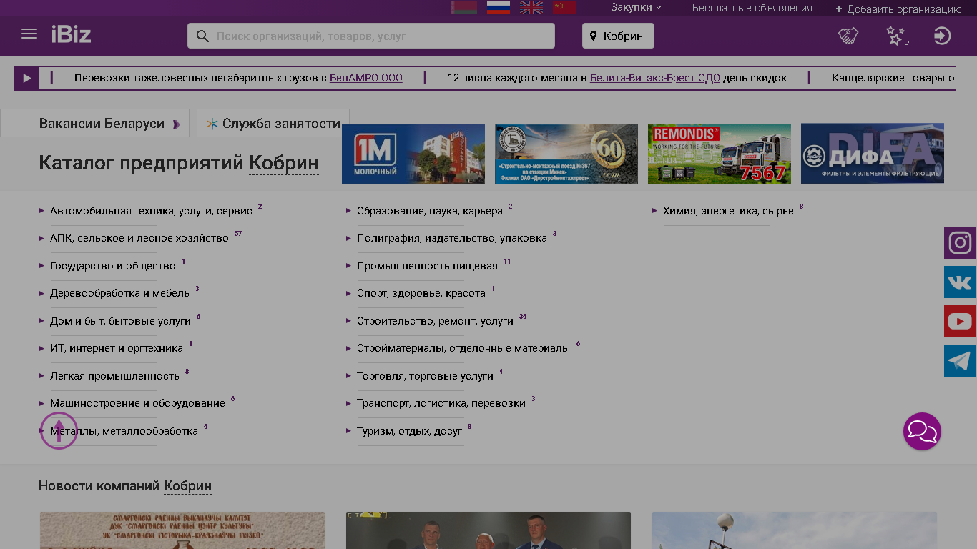Open the Закупки dropdown
This screenshot has height=549, width=977.
636,7
